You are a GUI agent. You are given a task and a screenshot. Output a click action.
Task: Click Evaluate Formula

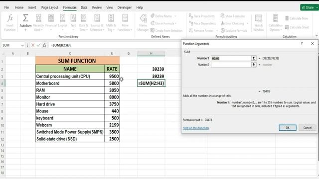(234, 31)
